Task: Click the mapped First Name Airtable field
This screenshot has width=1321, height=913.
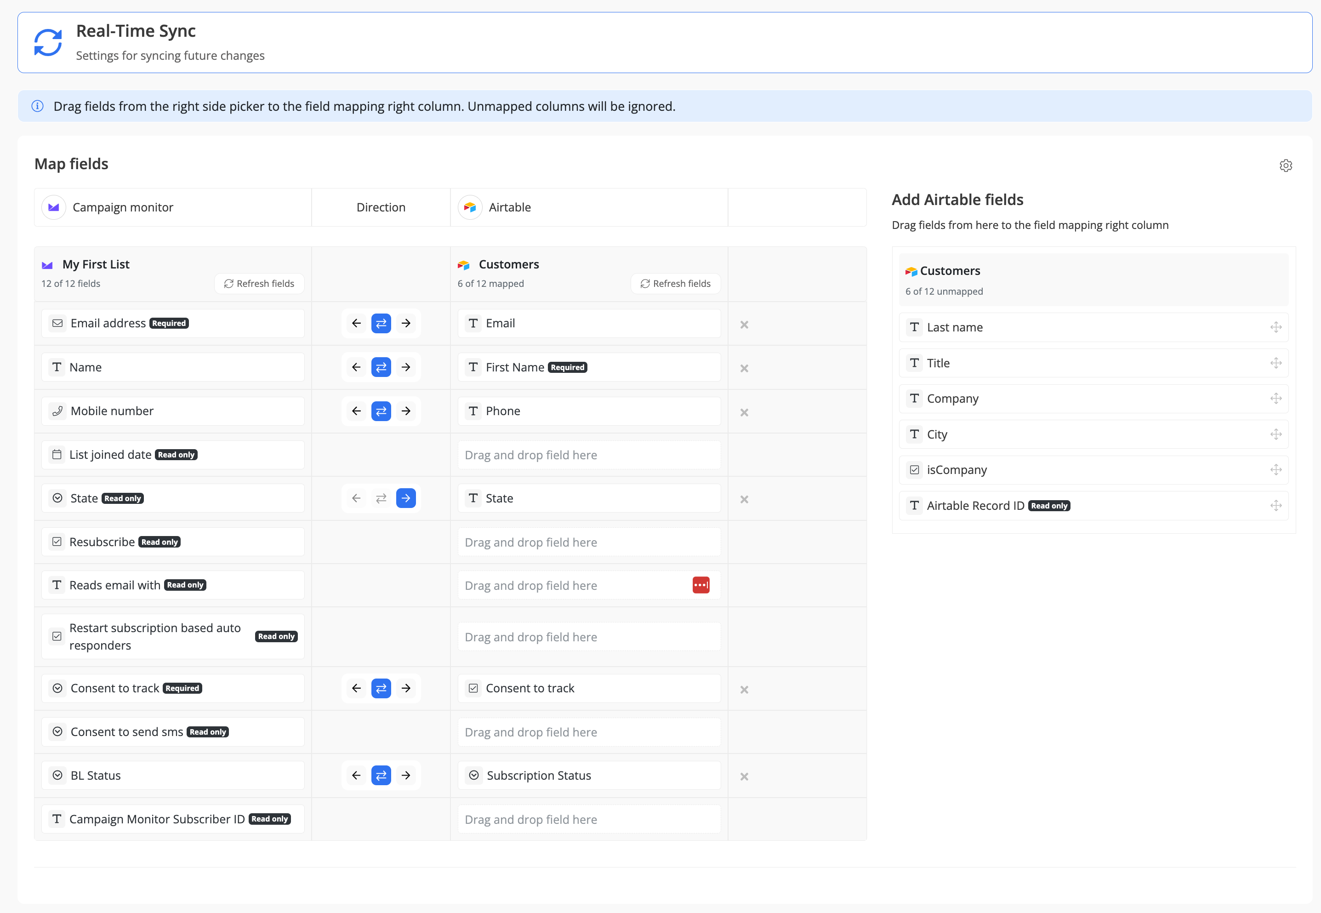Action: (x=589, y=367)
